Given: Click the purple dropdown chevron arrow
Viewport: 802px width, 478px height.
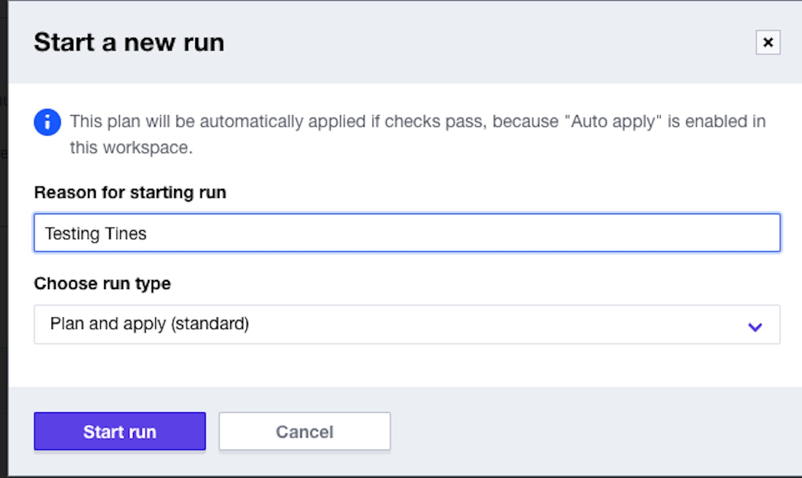Looking at the screenshot, I should [755, 327].
